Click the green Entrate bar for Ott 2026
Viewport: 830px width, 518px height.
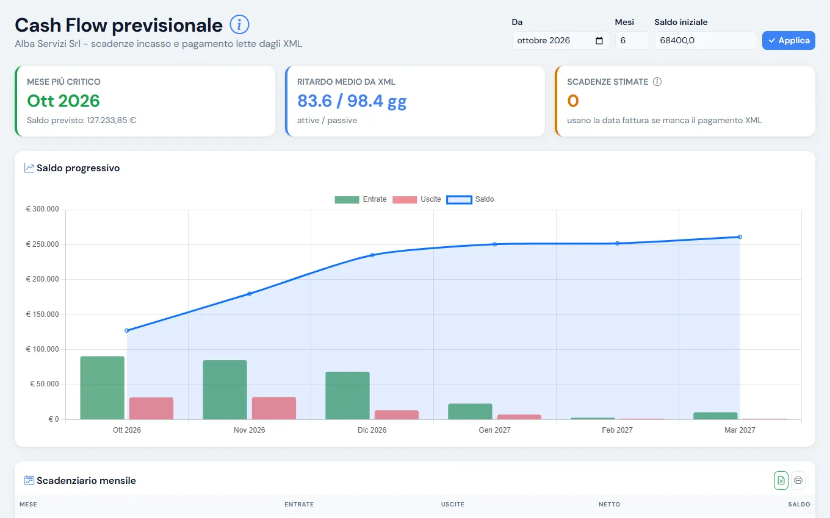(x=103, y=388)
